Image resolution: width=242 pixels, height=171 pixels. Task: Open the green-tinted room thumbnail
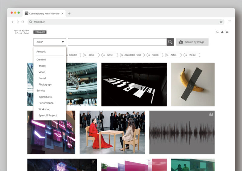tap(193, 165)
